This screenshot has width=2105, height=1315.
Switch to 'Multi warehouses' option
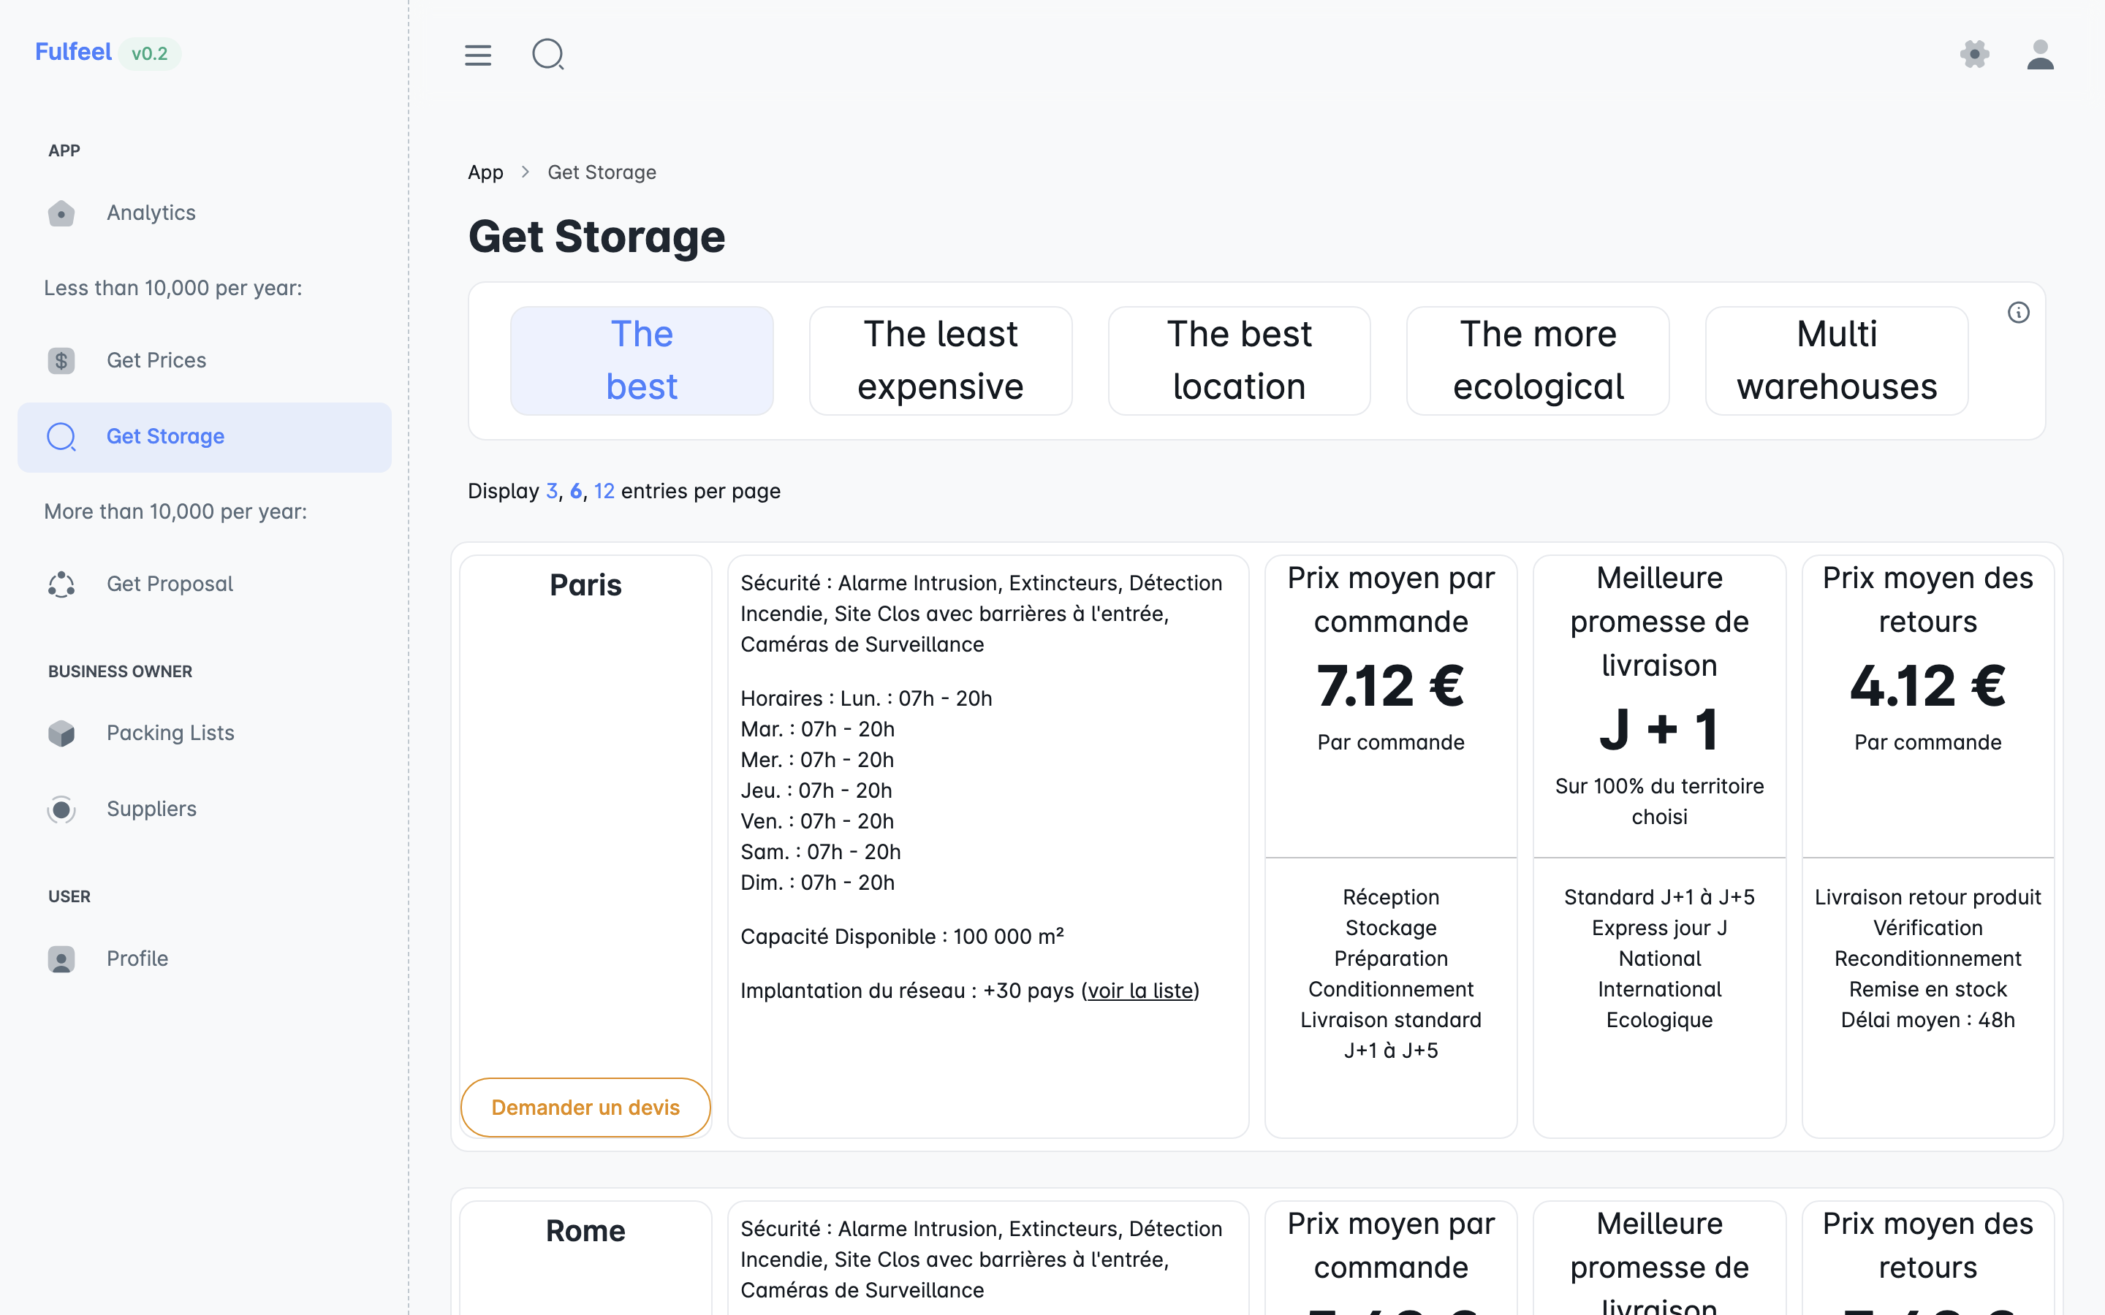(1836, 360)
